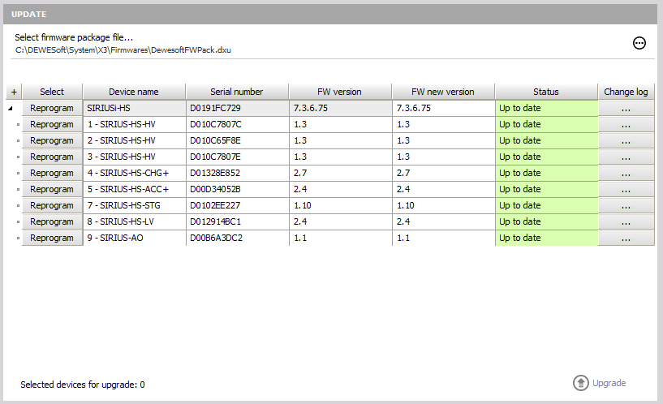Click Reprogram for SIRIUSi-HS
Viewport: 663px width, 404px height.
[52, 108]
